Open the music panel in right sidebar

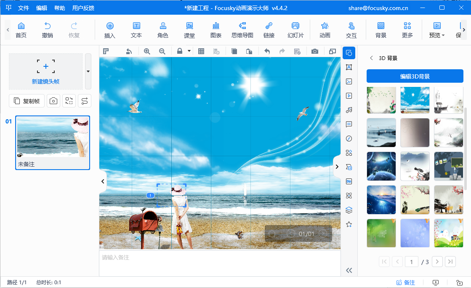(349, 110)
